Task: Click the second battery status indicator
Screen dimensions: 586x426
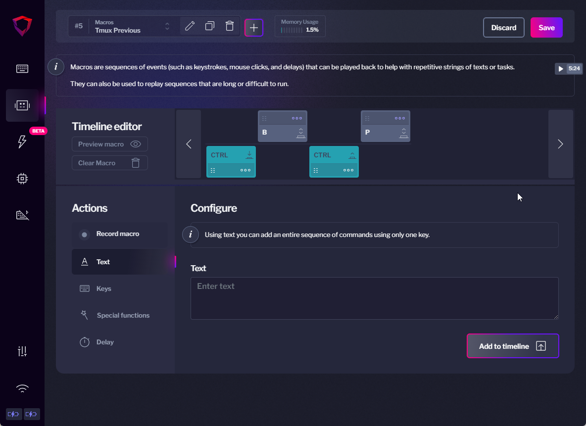Action: point(31,414)
